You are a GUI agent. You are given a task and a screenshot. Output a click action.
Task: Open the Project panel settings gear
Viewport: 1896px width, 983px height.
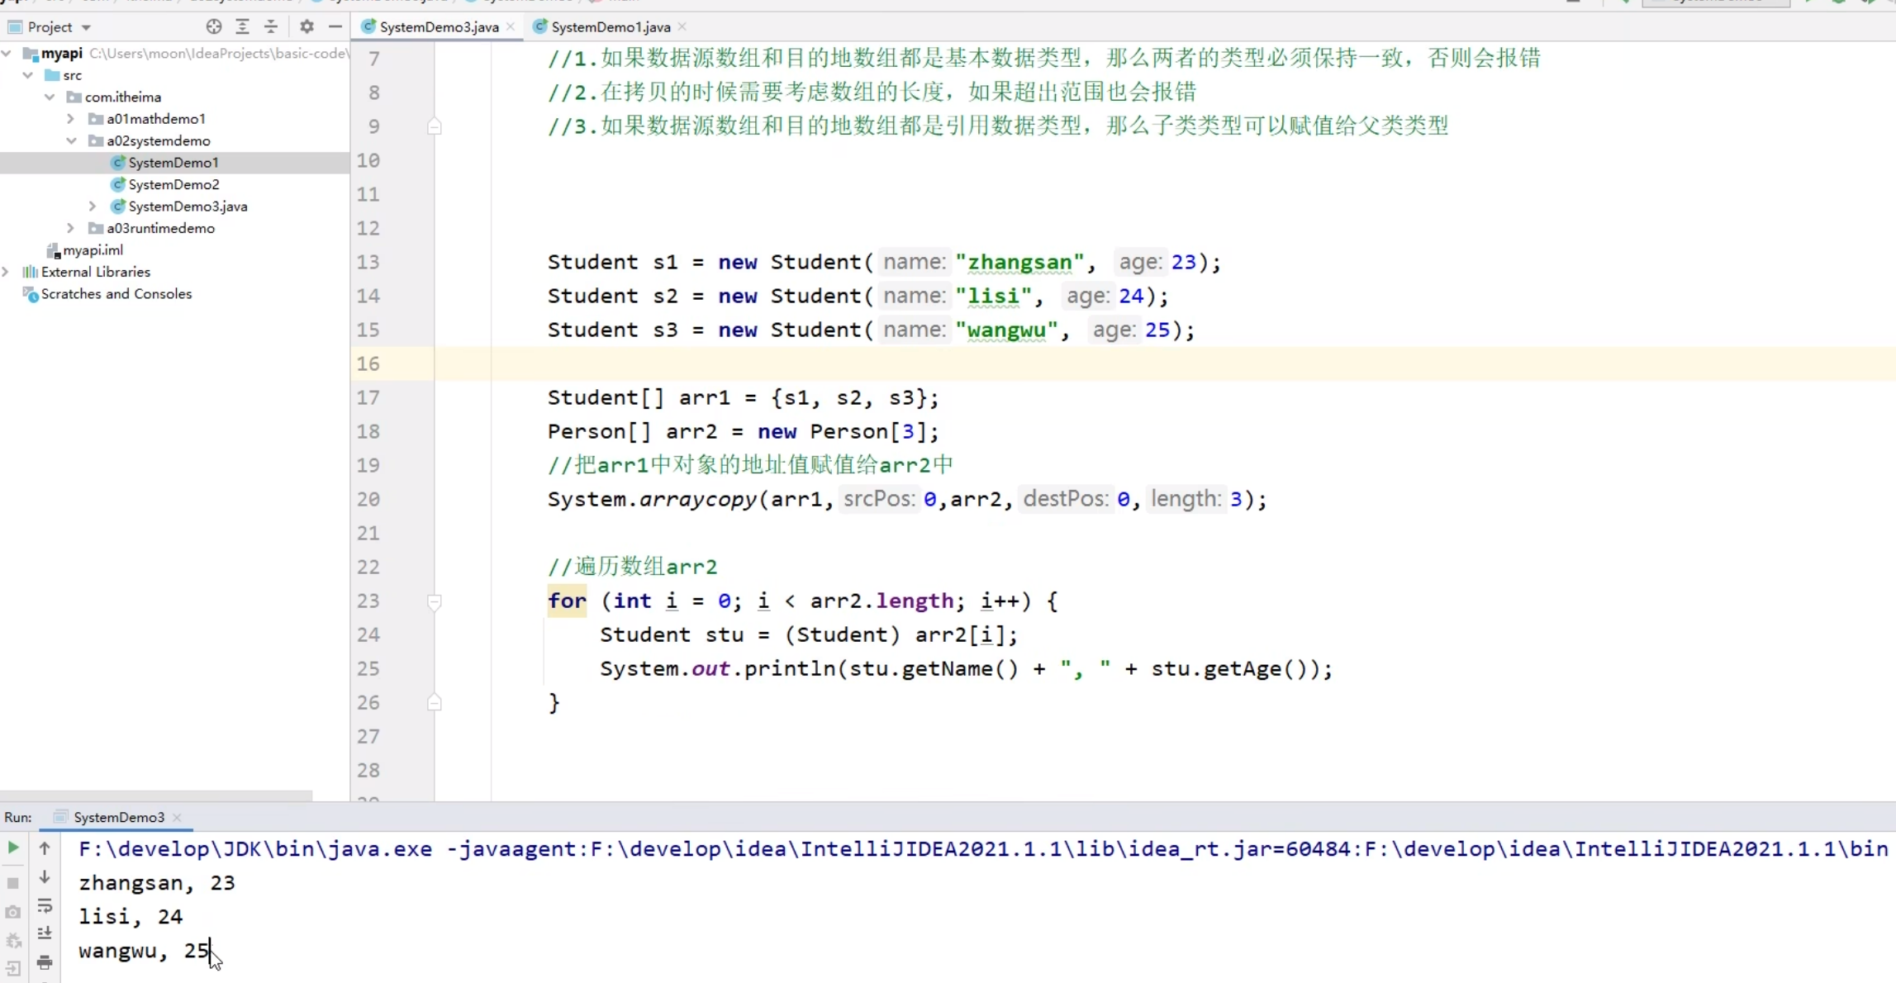(305, 26)
